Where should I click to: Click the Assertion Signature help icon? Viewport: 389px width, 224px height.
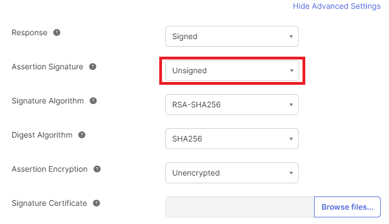click(93, 67)
